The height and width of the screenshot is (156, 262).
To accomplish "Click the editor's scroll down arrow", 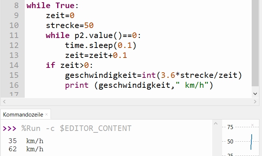I will tap(255, 94).
